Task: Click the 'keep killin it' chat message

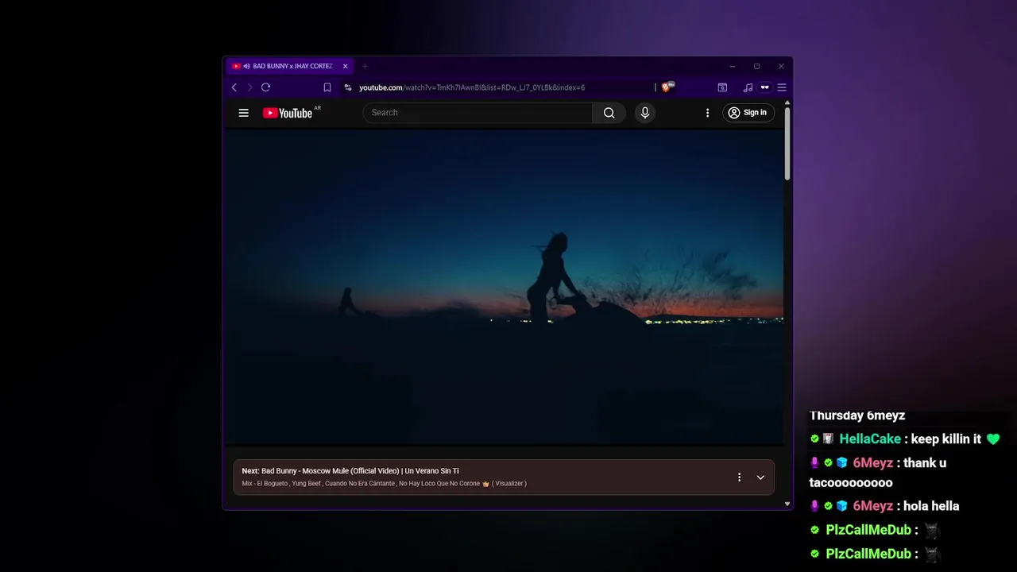Action: pyautogui.click(x=946, y=439)
